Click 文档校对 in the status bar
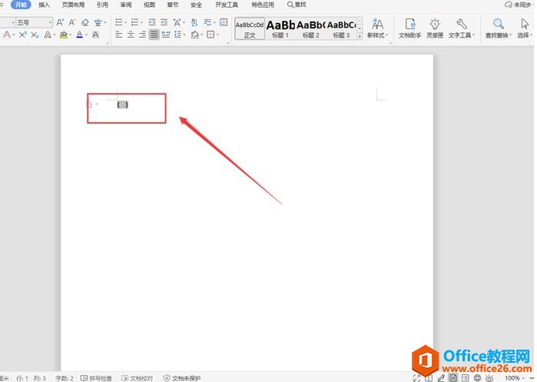The image size is (537, 382). tap(137, 378)
